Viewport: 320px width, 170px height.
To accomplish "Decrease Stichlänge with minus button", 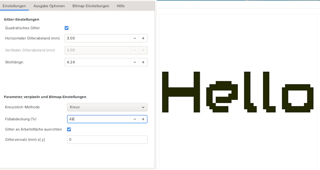I will click(135, 62).
